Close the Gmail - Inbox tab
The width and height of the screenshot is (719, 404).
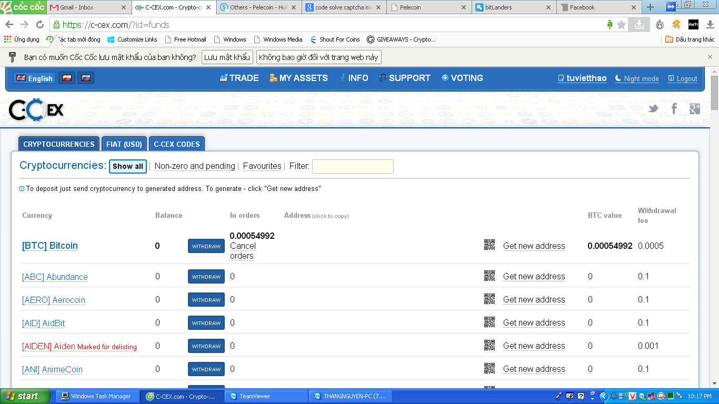click(x=124, y=7)
